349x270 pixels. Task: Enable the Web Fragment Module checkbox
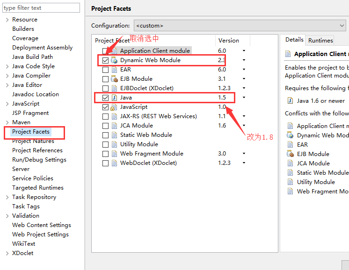(105, 154)
